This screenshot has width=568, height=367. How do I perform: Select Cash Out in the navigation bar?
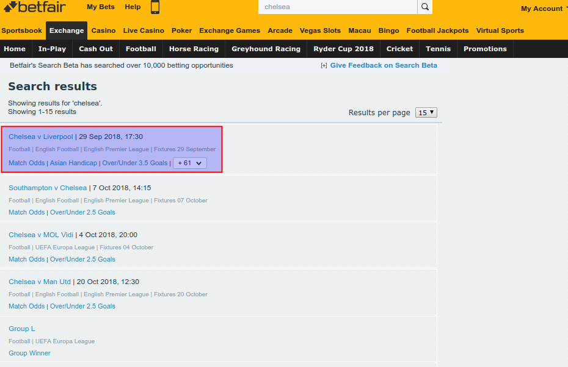[96, 49]
